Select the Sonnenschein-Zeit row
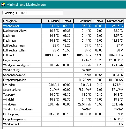The image size is (126, 129). (x=63, y=75)
